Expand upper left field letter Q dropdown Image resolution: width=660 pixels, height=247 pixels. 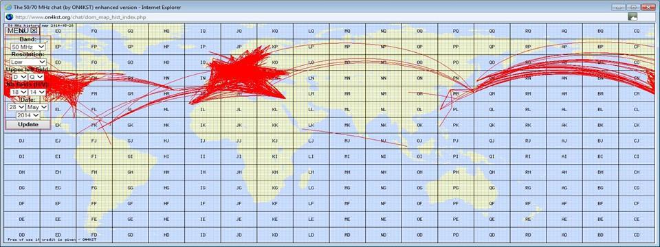(x=36, y=78)
